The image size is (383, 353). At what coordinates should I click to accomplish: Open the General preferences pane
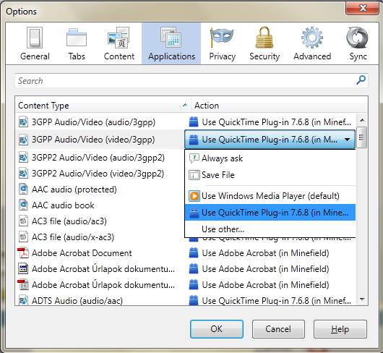tap(35, 43)
